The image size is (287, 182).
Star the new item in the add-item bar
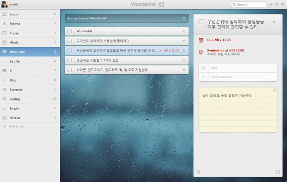(x=184, y=18)
